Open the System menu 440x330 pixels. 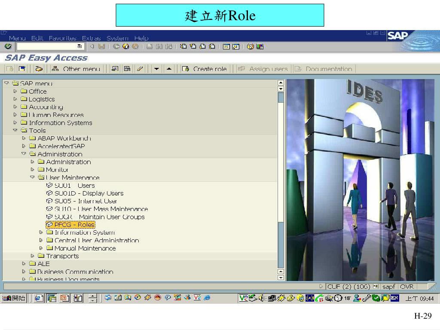pyautogui.click(x=117, y=38)
